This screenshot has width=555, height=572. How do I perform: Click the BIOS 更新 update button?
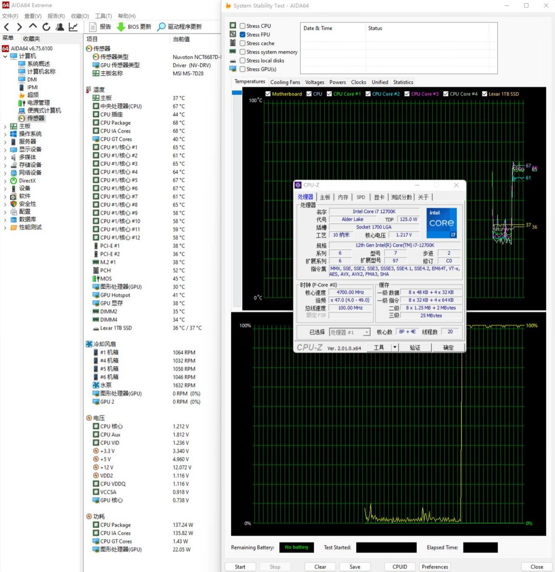click(x=134, y=27)
